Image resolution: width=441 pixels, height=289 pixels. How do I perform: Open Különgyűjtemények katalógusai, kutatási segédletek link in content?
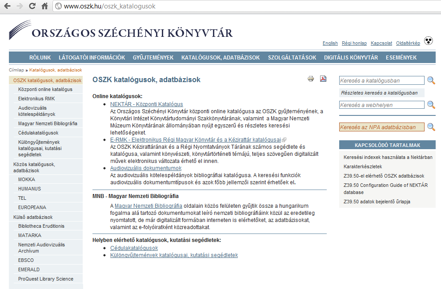tap(174, 255)
